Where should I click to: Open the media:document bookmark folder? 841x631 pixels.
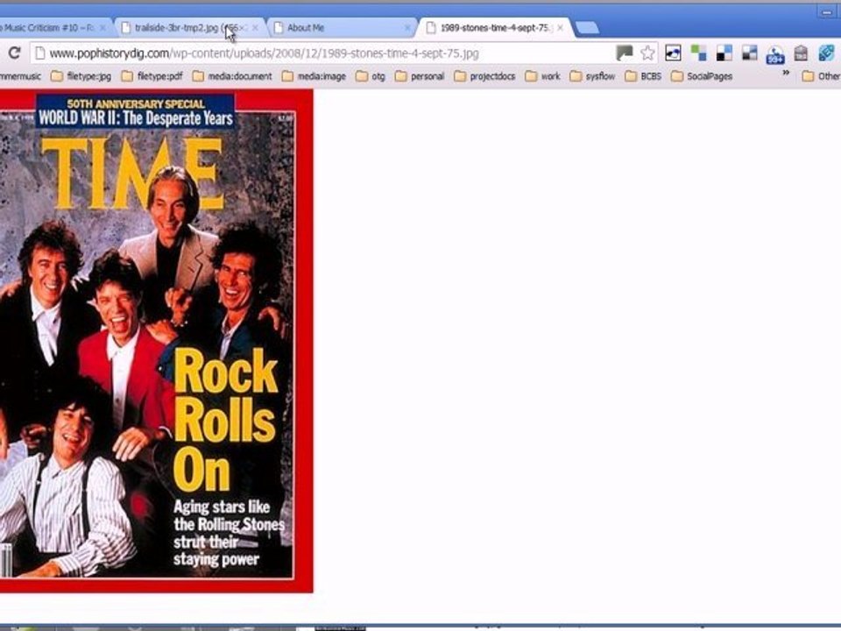click(232, 76)
